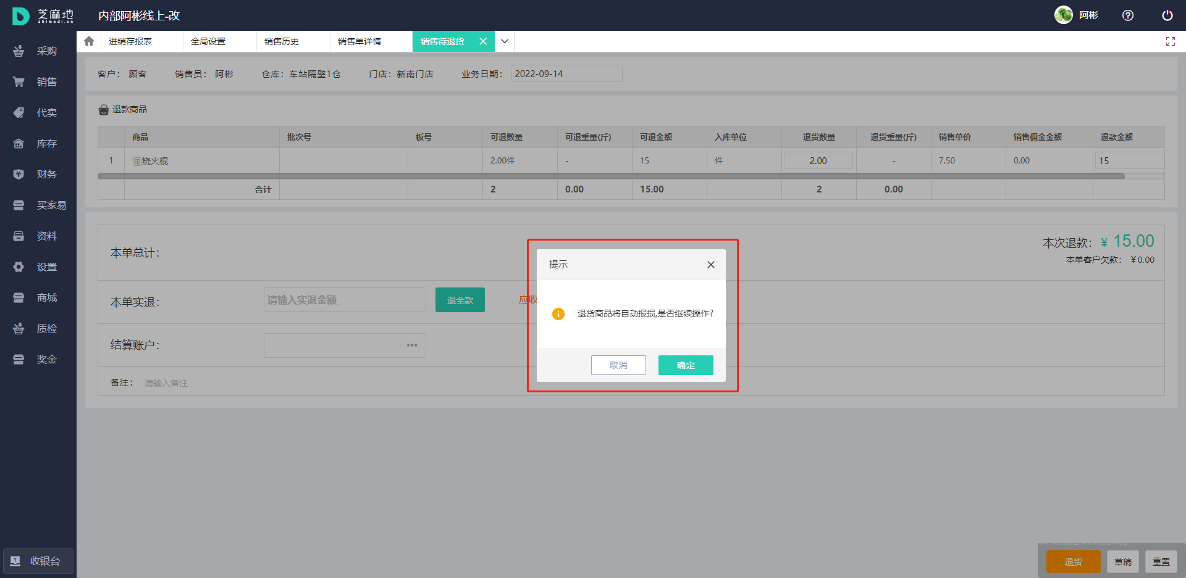Open the 商城 mall sidebar menu
Image resolution: width=1186 pixels, height=578 pixels.
click(37, 298)
